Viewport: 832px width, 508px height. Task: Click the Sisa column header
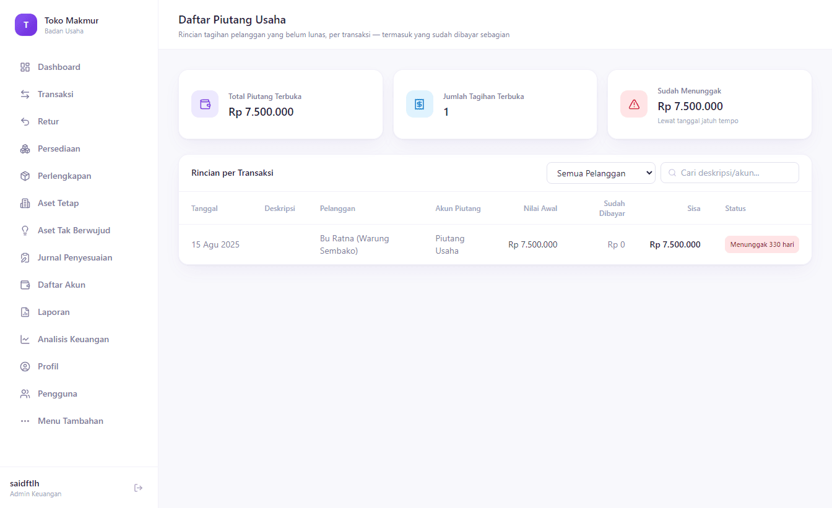pos(693,209)
